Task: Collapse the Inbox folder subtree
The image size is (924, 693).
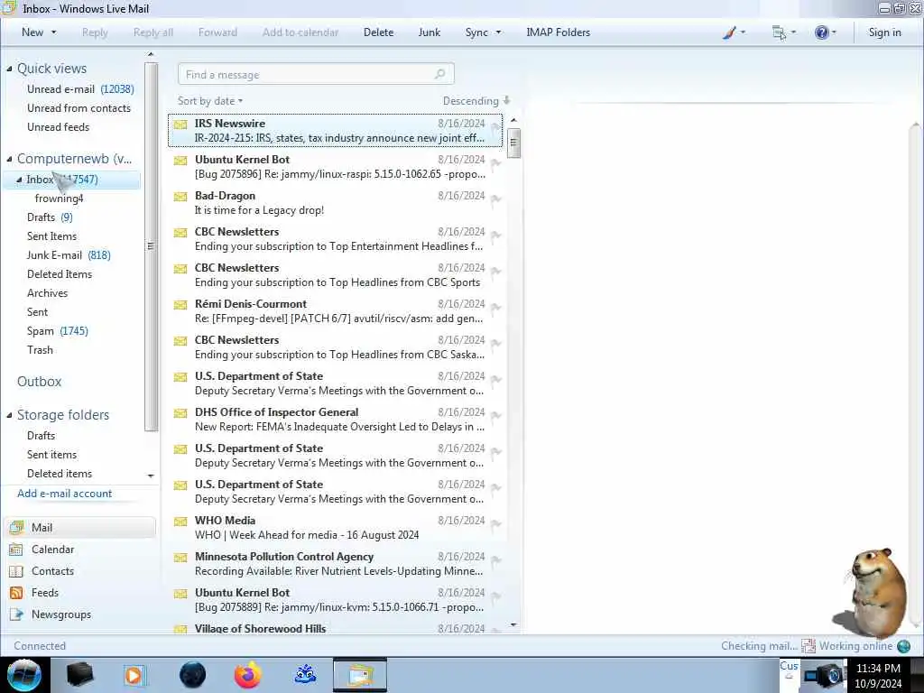Action: point(19,180)
